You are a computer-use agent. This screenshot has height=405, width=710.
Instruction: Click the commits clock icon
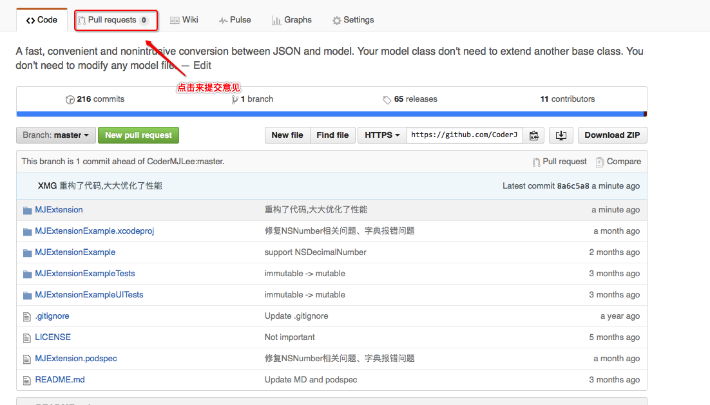[70, 100]
